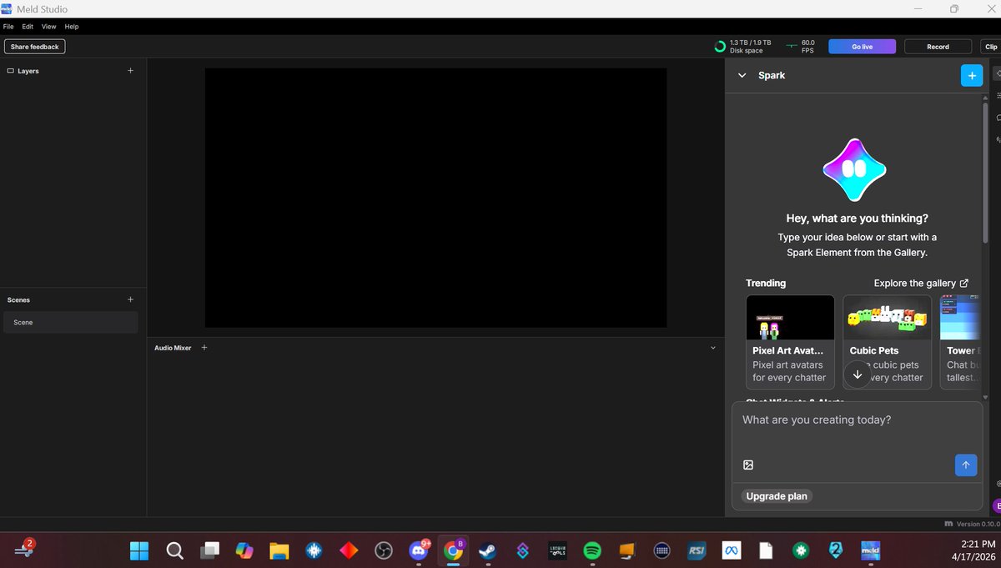Screen dimensions: 1001x568
Task: Open the Pixel Art Avatars card
Action: 790,342
